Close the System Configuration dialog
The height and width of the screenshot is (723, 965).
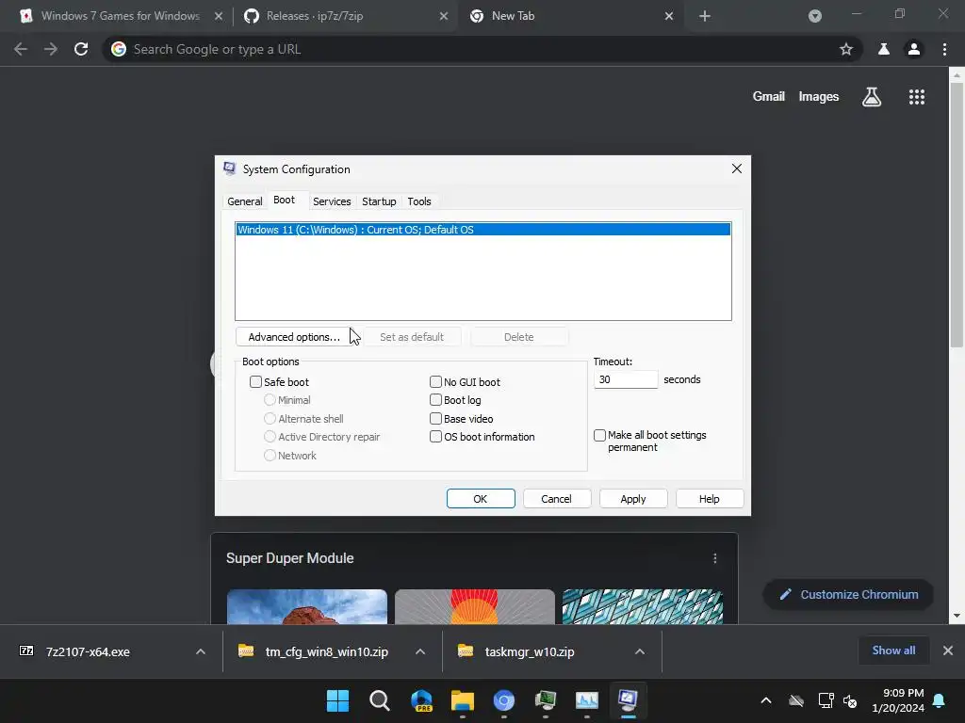(737, 169)
